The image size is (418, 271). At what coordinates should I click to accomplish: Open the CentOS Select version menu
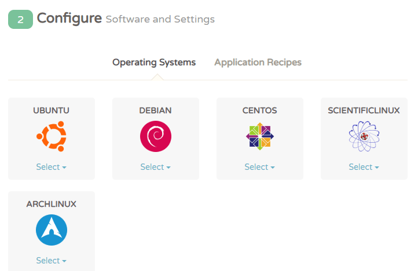coord(260,167)
